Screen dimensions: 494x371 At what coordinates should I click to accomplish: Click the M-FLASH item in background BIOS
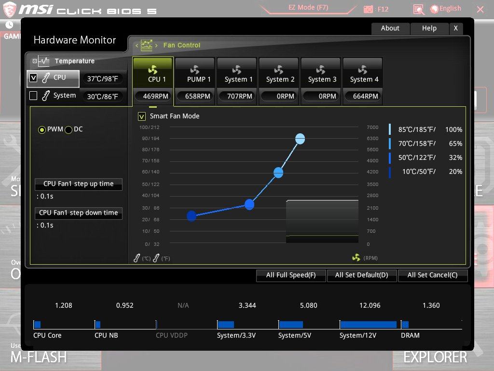[39, 357]
